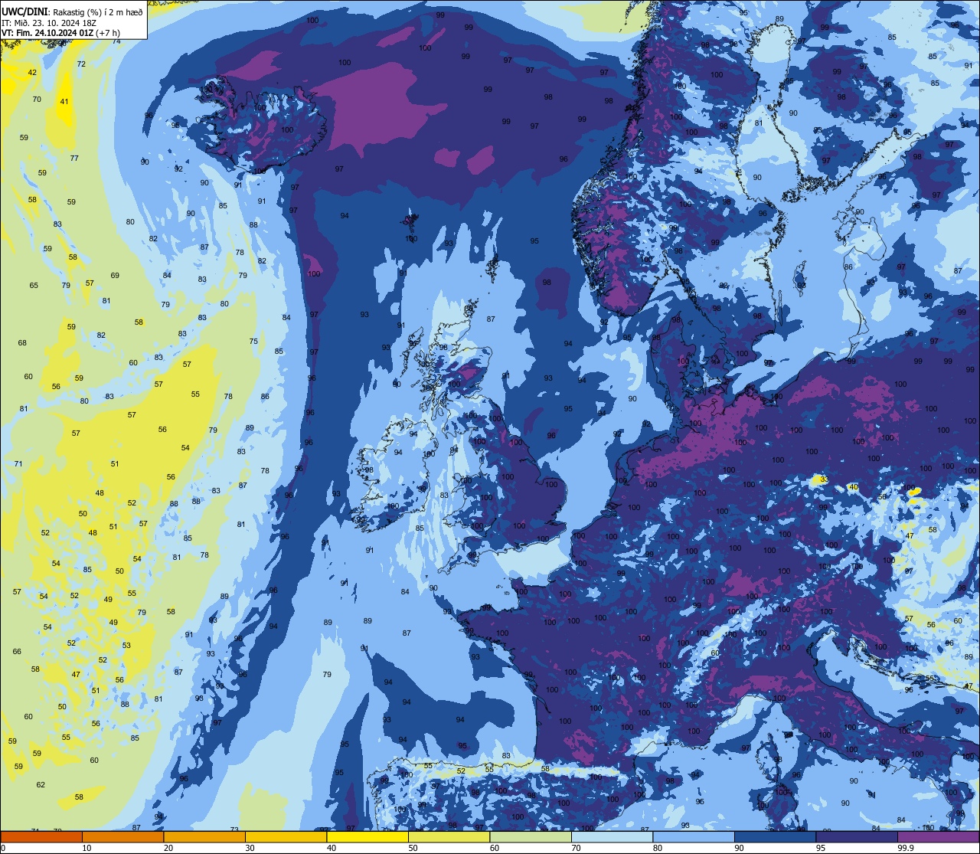Image resolution: width=980 pixels, height=854 pixels.
Task: Click the humidity value '33' on the yellow spot
Action: click(824, 479)
